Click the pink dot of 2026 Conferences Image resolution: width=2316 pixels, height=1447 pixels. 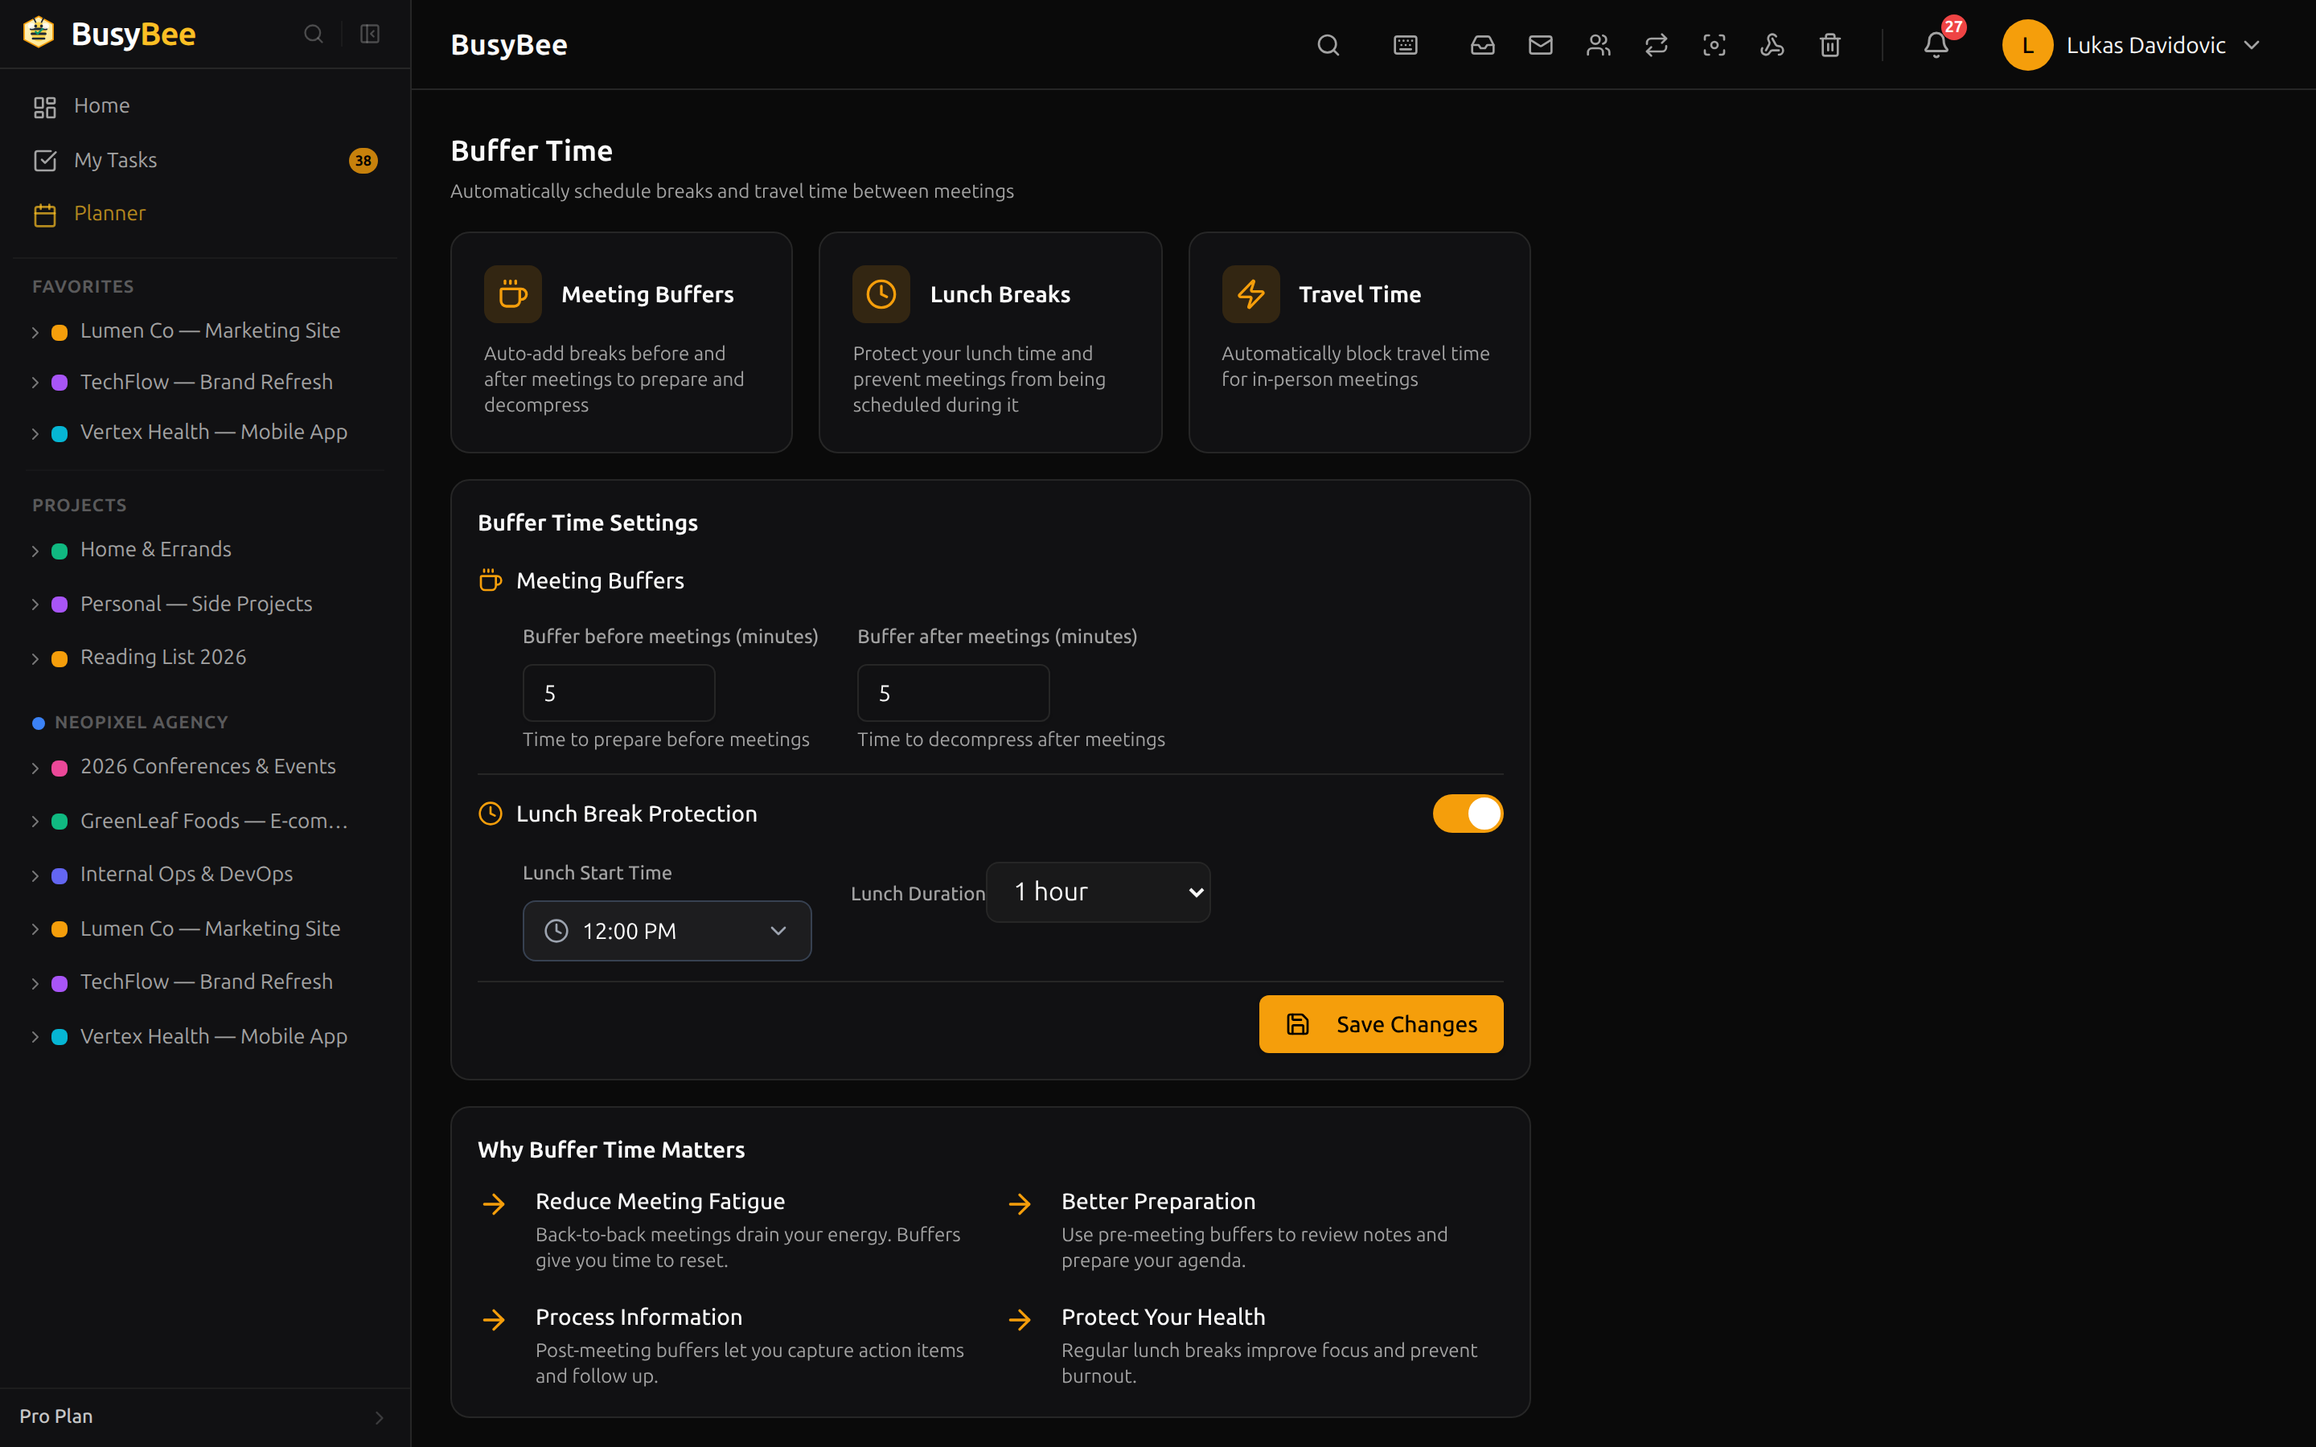point(60,768)
